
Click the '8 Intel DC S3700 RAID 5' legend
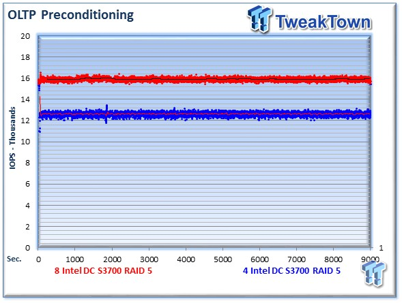pos(103,270)
